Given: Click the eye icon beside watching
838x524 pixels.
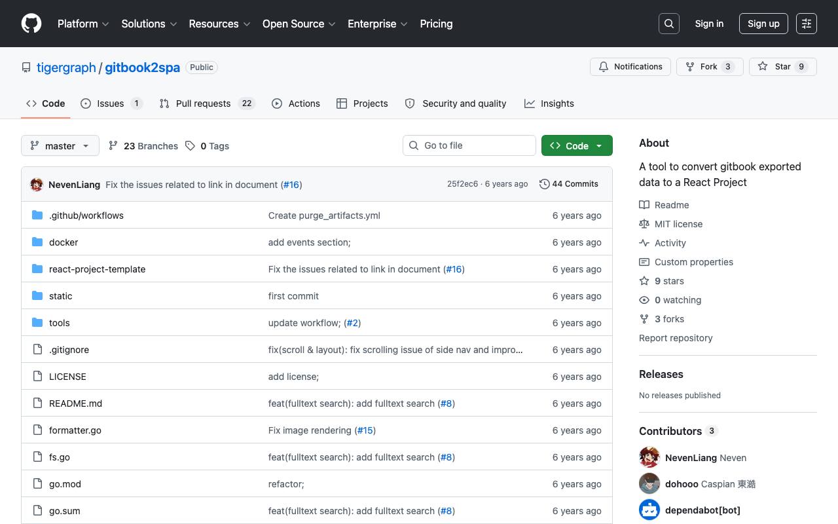Looking at the screenshot, I should (644, 300).
